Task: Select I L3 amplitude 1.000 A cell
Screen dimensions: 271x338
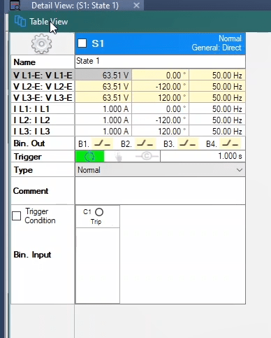Action: (103, 131)
